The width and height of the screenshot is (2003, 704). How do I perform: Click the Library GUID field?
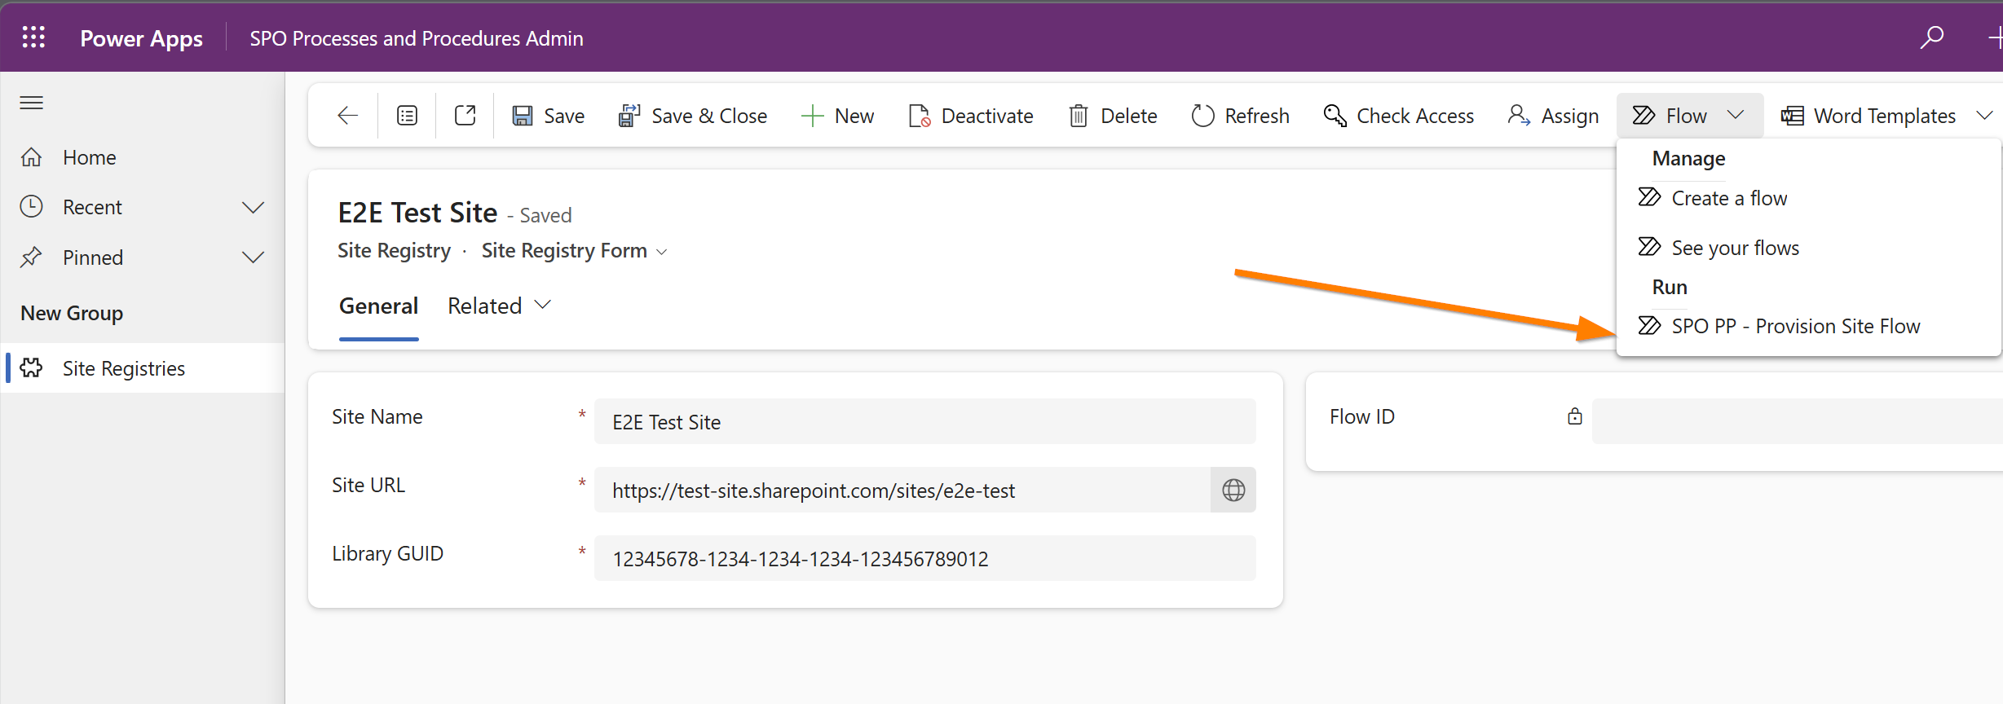(924, 558)
